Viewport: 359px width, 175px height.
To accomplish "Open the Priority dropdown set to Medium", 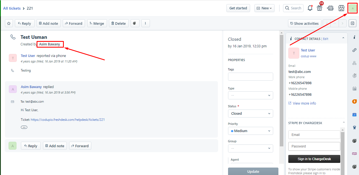I will coord(251,131).
